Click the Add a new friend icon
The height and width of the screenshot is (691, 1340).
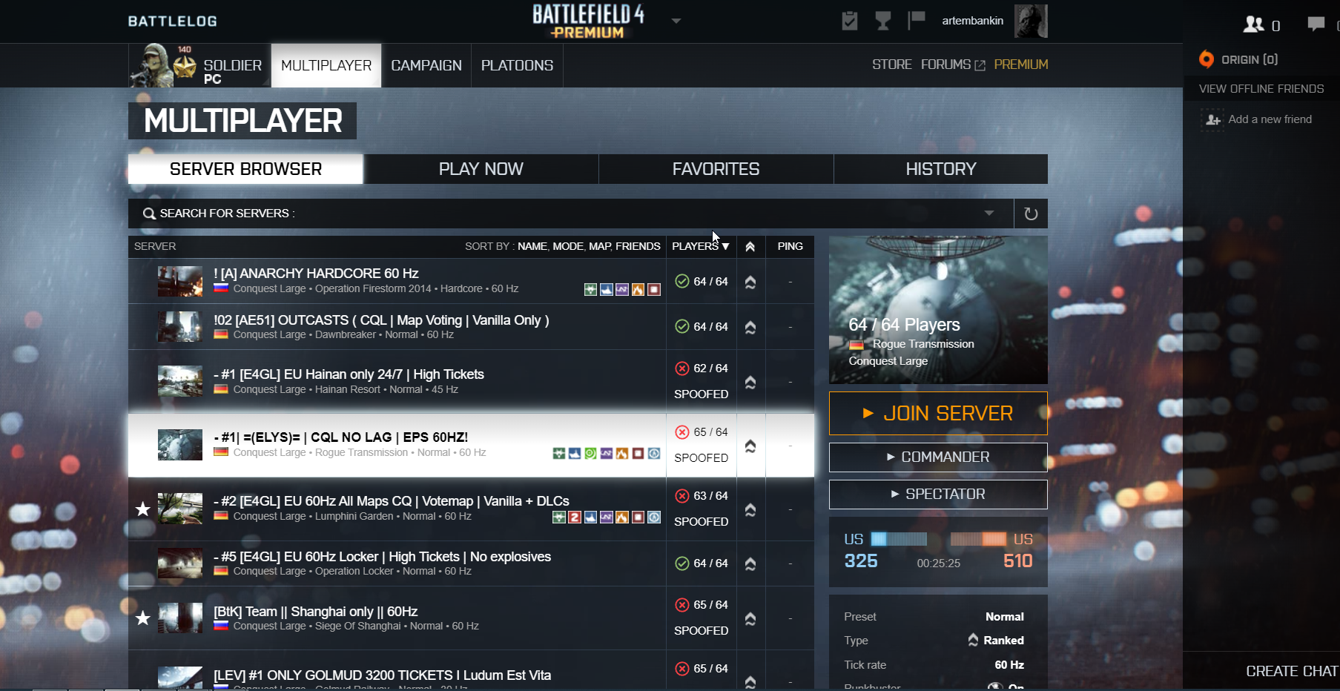pos(1213,119)
